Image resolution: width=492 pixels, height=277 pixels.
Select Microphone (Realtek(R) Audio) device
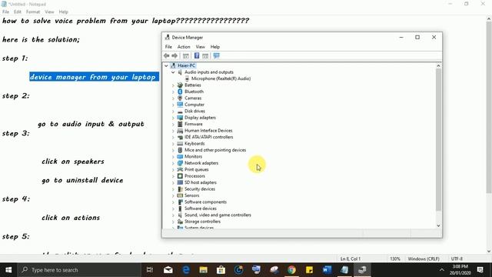point(221,78)
